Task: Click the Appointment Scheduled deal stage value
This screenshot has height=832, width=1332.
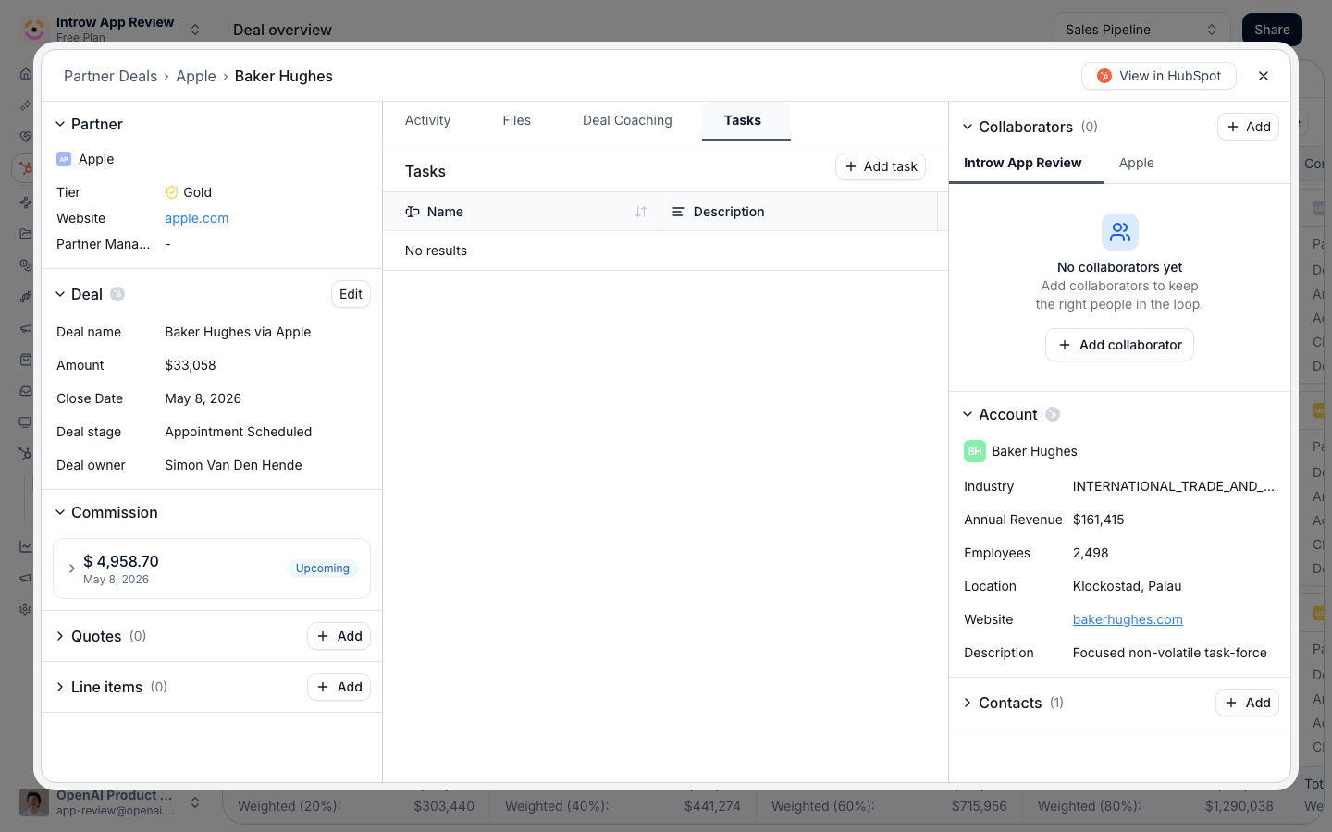Action: click(x=239, y=432)
